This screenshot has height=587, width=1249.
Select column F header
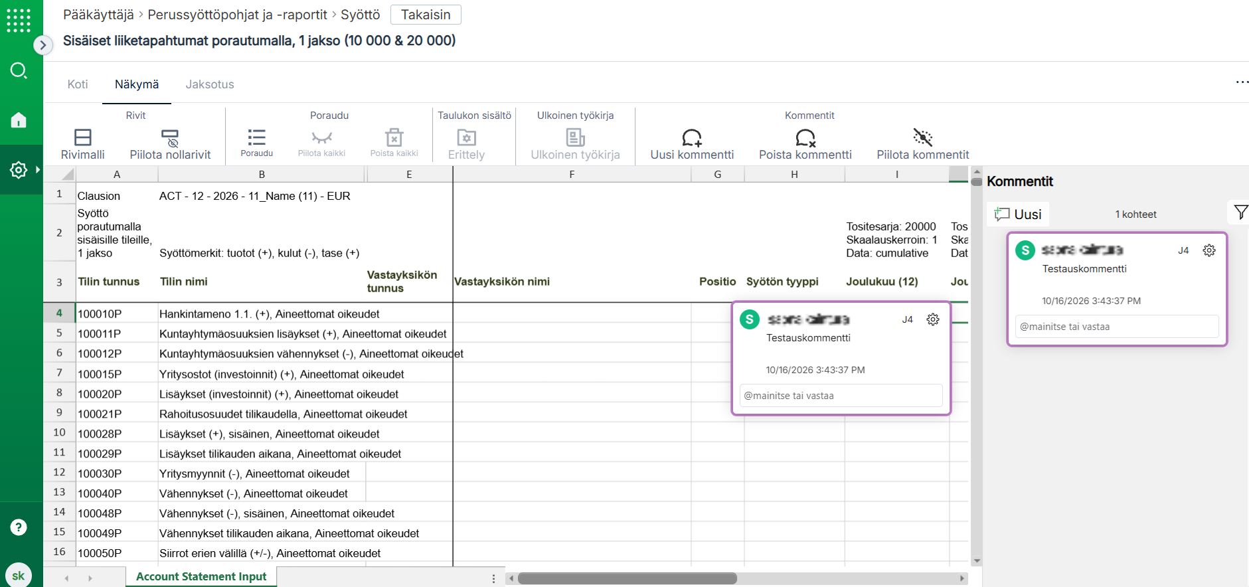572,175
